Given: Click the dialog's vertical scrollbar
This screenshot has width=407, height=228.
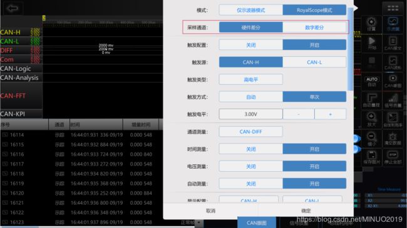Looking at the screenshot, I should pyautogui.click(x=350, y=49).
